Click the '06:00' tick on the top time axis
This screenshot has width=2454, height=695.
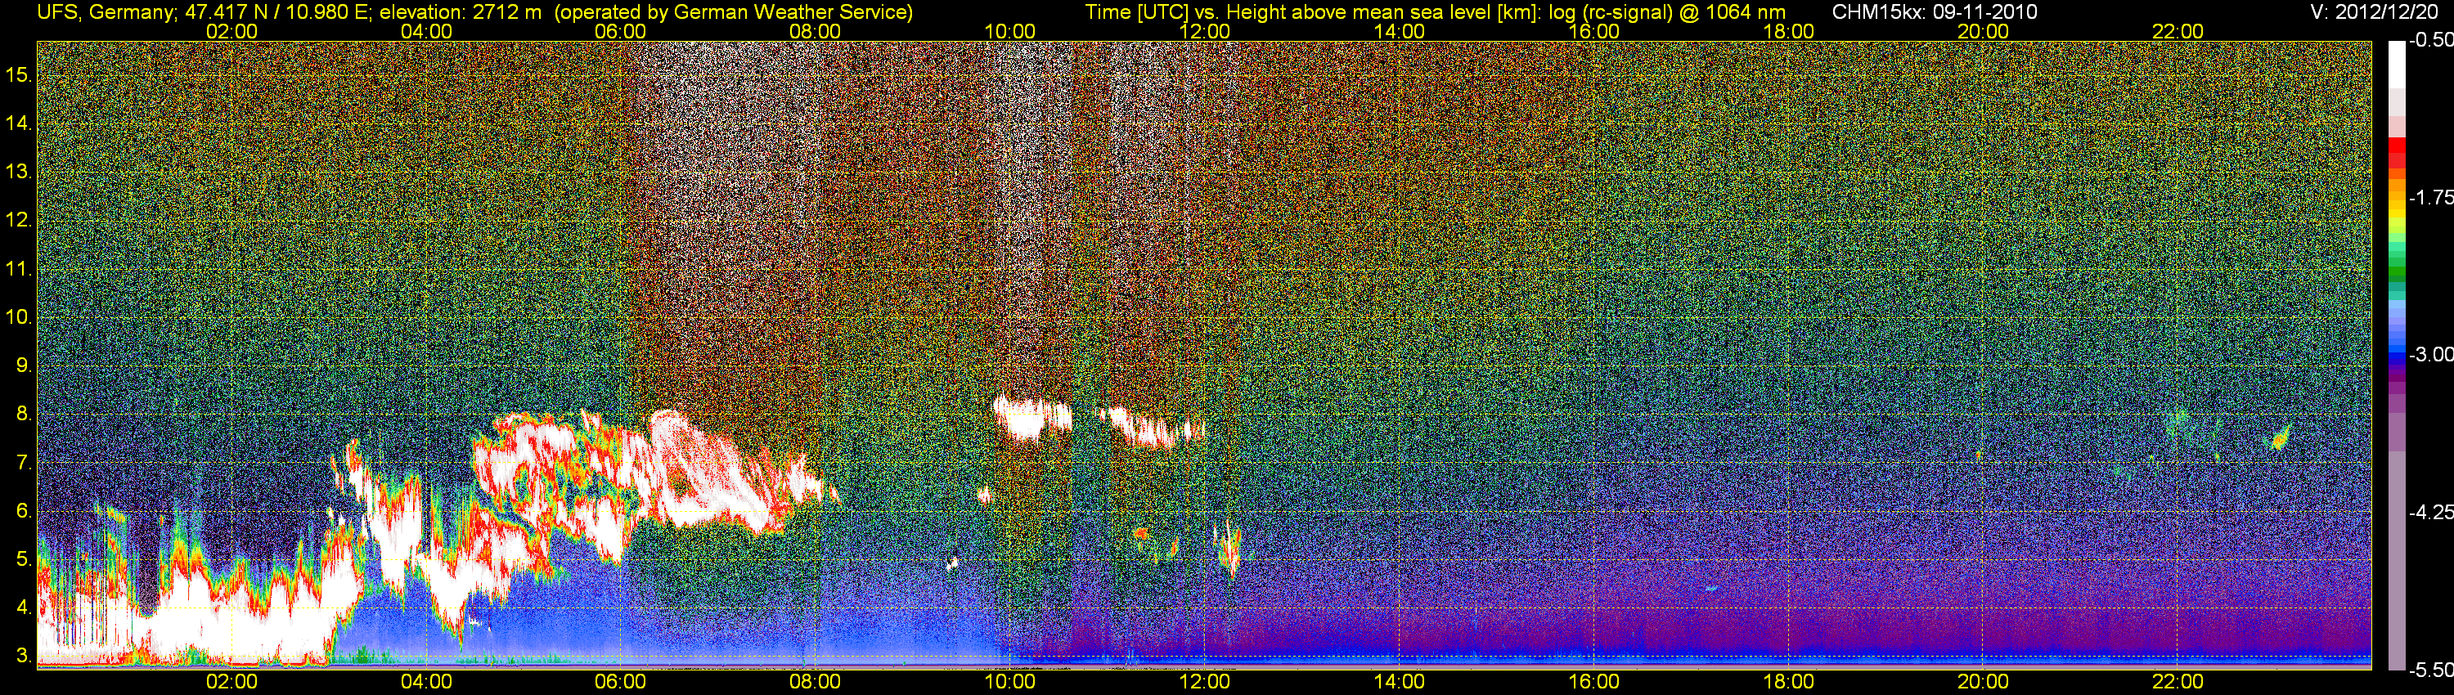(620, 31)
